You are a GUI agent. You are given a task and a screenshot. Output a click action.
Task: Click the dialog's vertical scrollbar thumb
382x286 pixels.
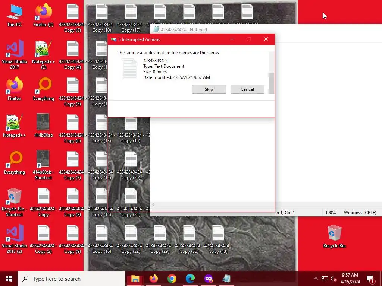pyautogui.click(x=271, y=83)
